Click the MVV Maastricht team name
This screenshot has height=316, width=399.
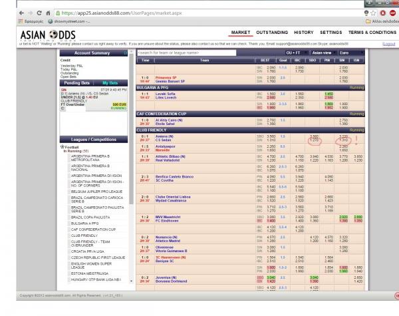[168, 217]
